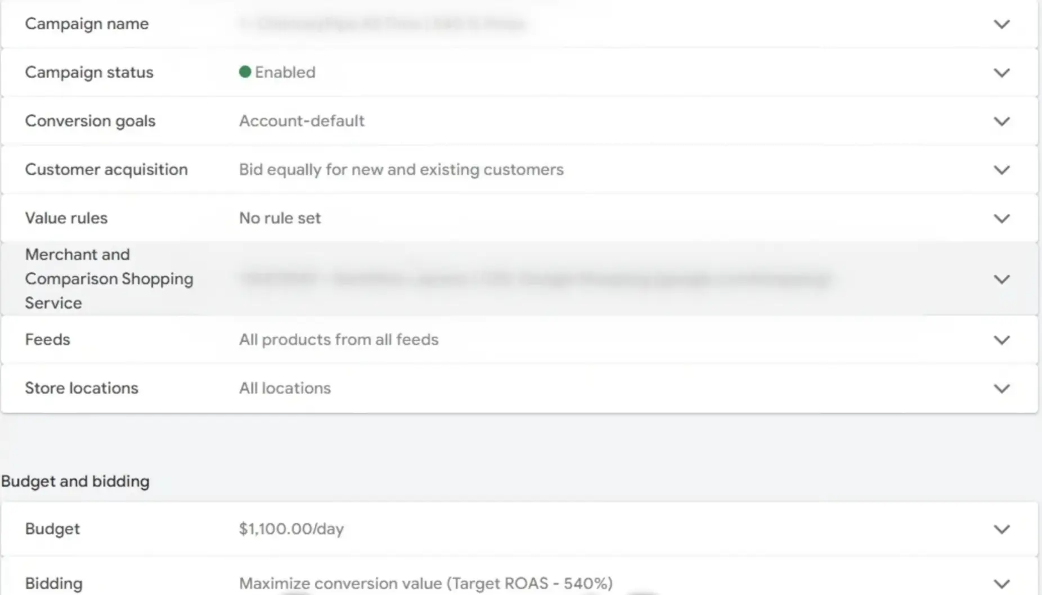
Task: Expand the Feeds row
Action: [x=1001, y=340]
